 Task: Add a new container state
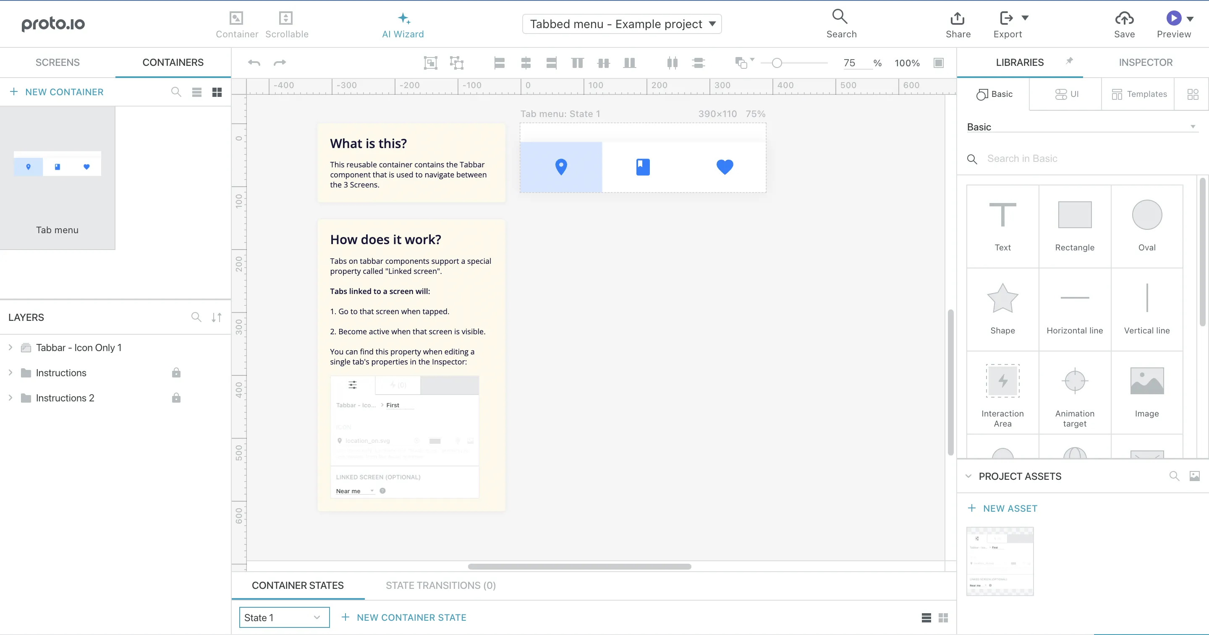click(404, 617)
